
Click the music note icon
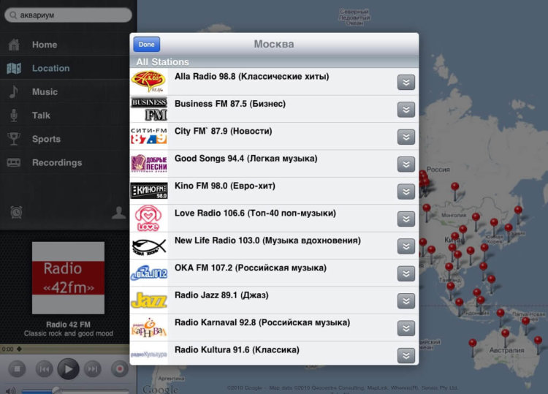[x=13, y=91]
